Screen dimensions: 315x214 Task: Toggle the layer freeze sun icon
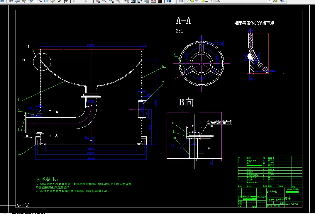192,1
